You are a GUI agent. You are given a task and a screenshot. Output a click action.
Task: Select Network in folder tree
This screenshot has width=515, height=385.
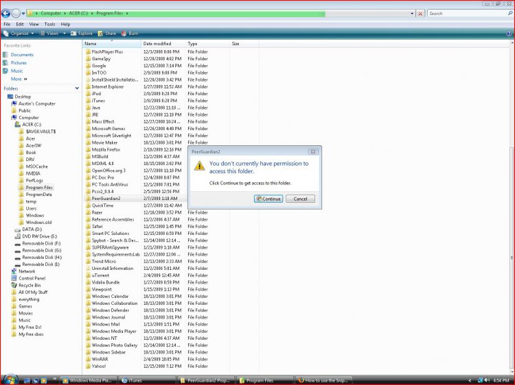click(x=27, y=271)
